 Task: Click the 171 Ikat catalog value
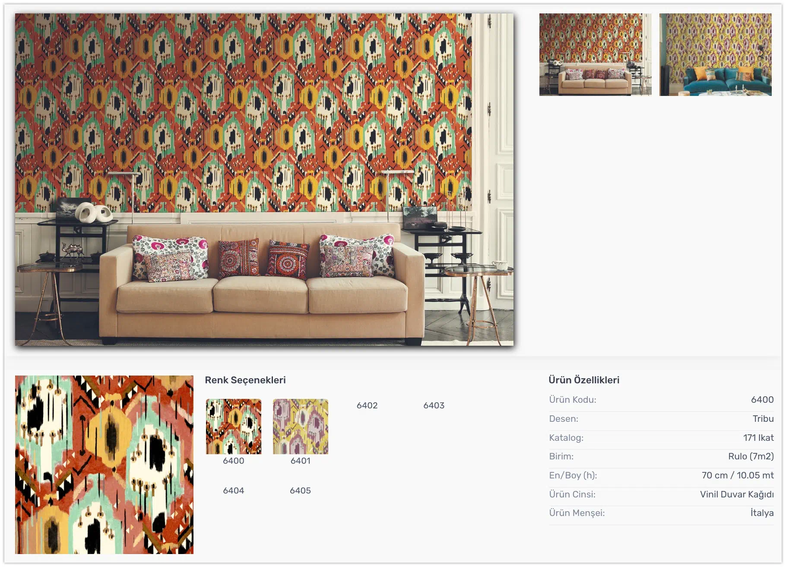pos(758,438)
